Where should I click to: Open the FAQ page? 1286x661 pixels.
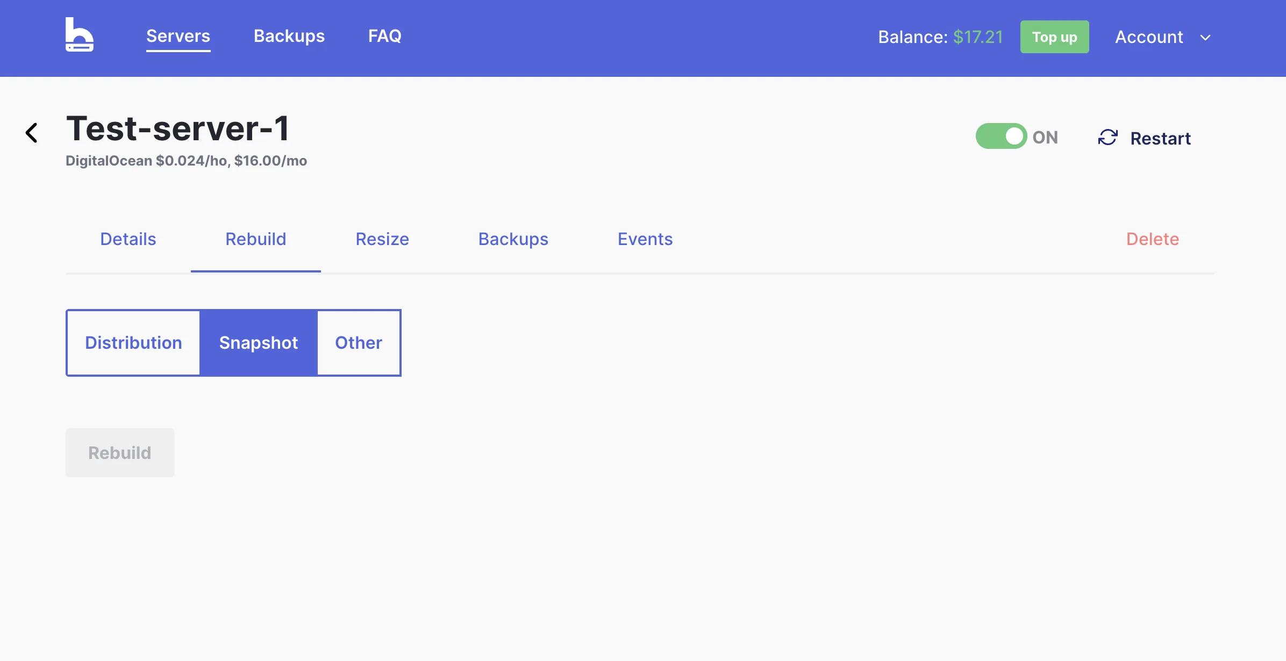385,36
